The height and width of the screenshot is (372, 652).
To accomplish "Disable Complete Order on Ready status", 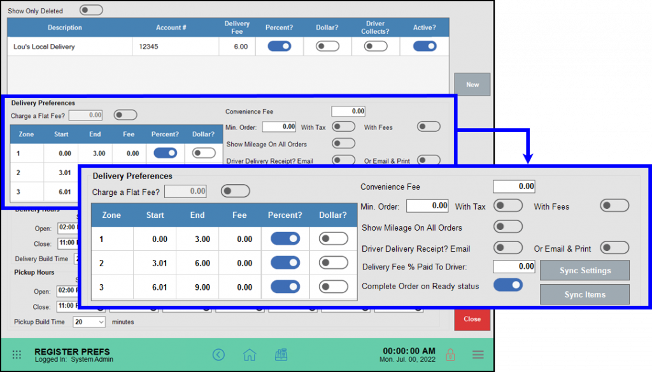I will (508, 285).
